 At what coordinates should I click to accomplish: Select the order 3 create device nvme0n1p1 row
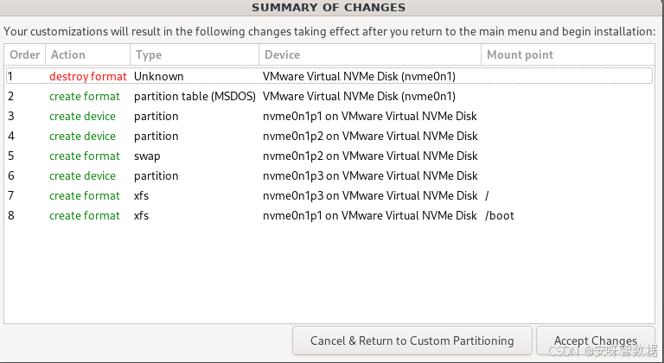(x=329, y=116)
